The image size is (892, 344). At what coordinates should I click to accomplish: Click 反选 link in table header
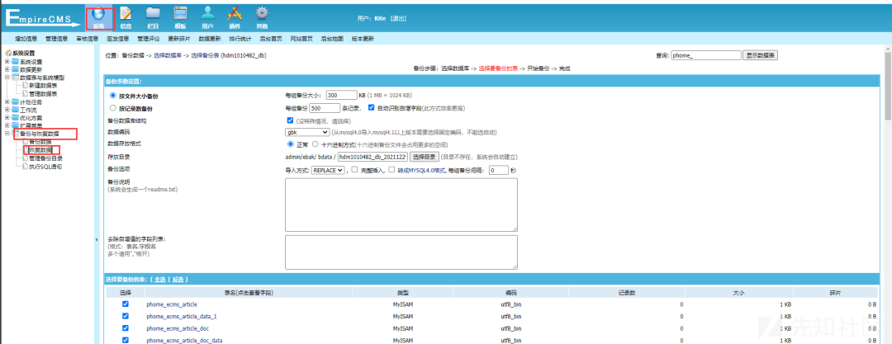click(x=178, y=280)
